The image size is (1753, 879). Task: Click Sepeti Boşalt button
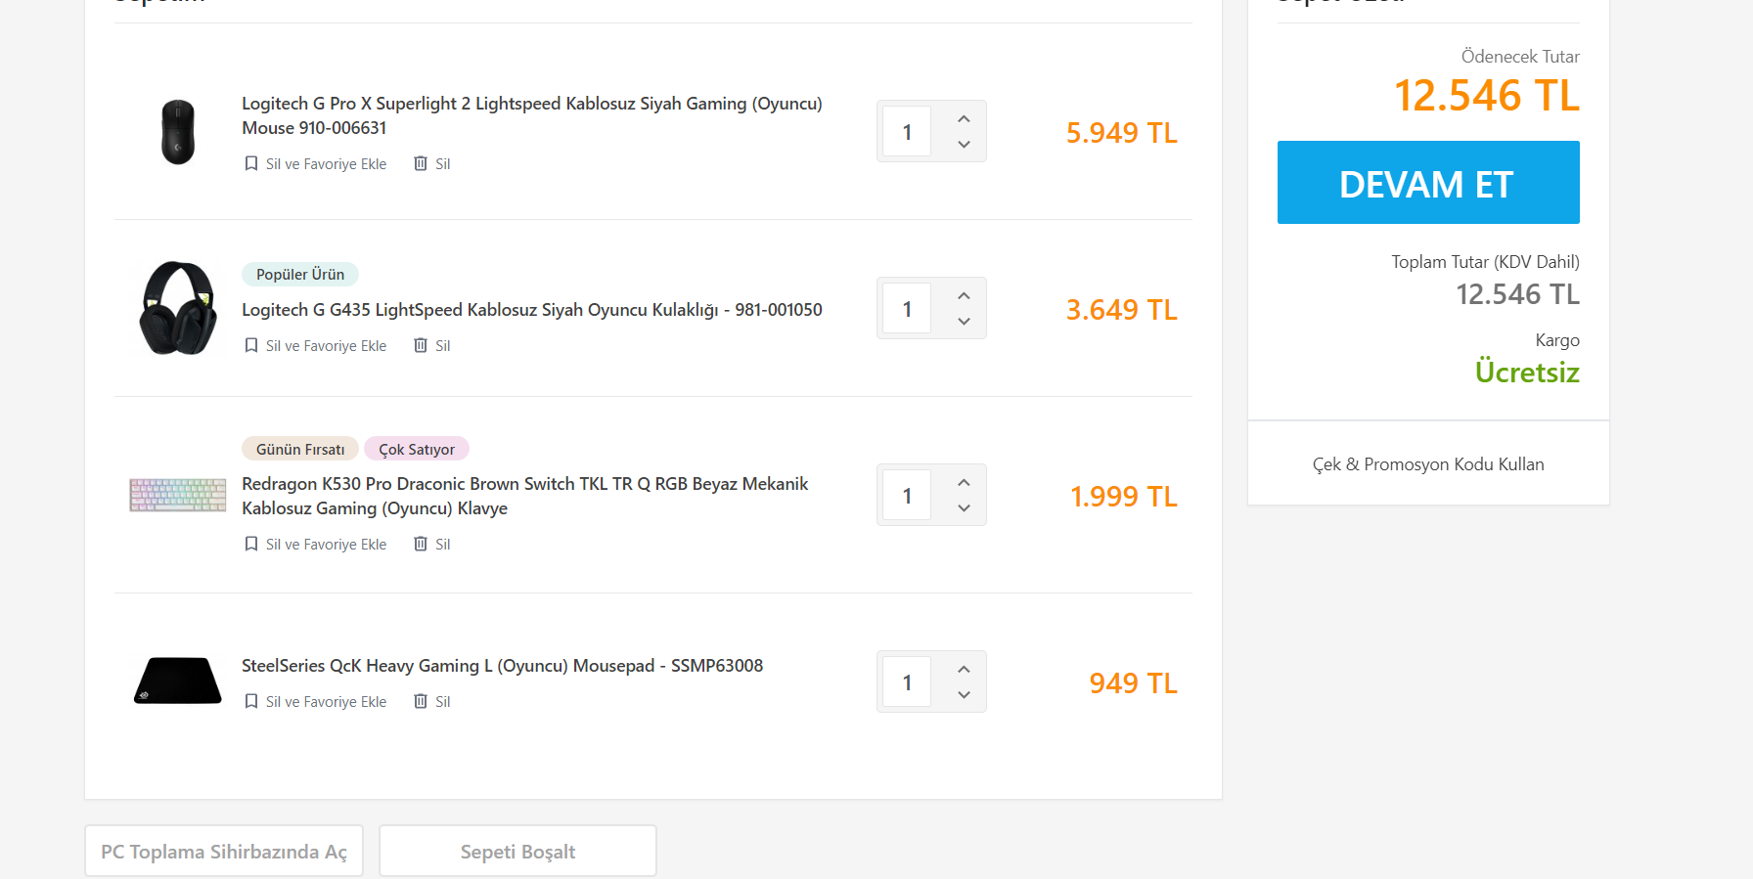tap(517, 852)
